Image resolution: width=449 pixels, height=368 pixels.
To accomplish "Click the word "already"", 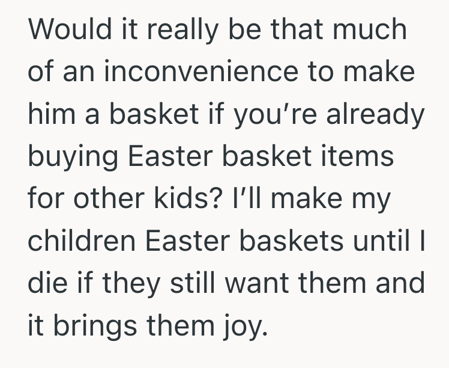I will 372,114.
